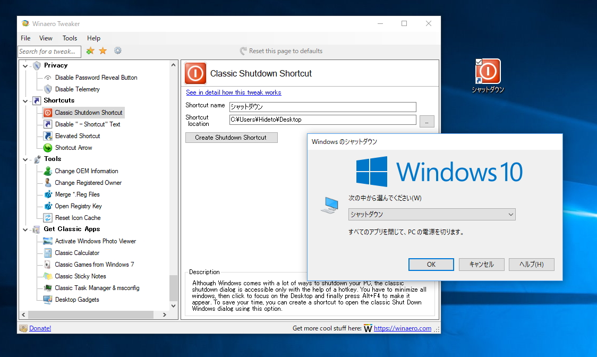The width and height of the screenshot is (597, 357).
Task: Click the Merge *.Reg Files icon
Action: [48, 194]
